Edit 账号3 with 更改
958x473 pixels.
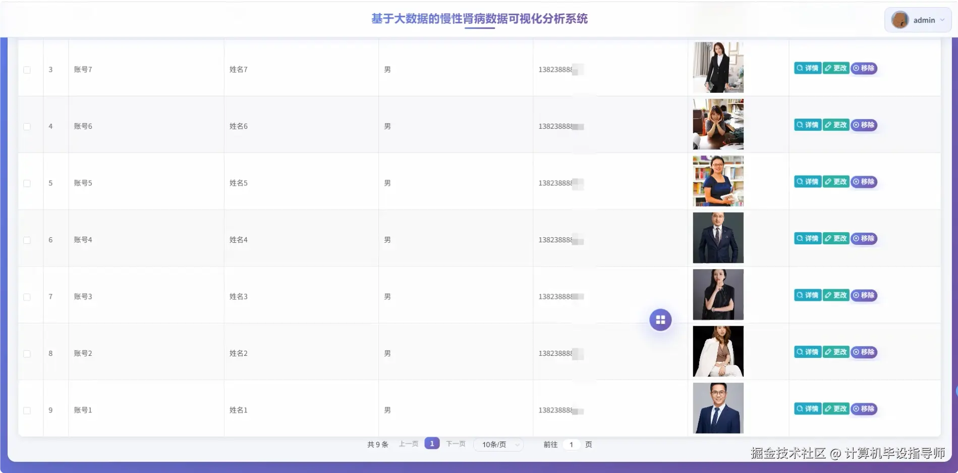click(x=836, y=295)
